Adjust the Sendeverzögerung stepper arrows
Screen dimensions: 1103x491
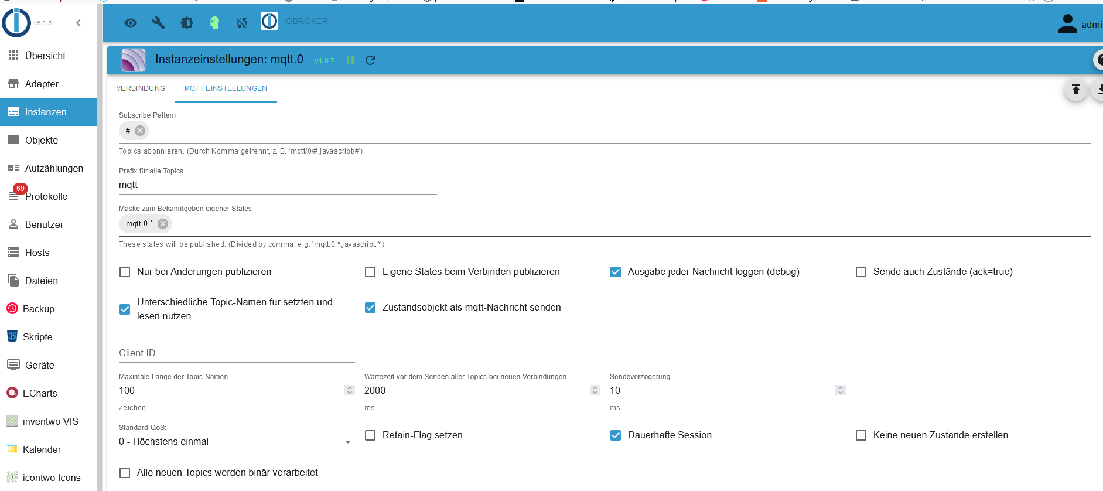point(841,390)
